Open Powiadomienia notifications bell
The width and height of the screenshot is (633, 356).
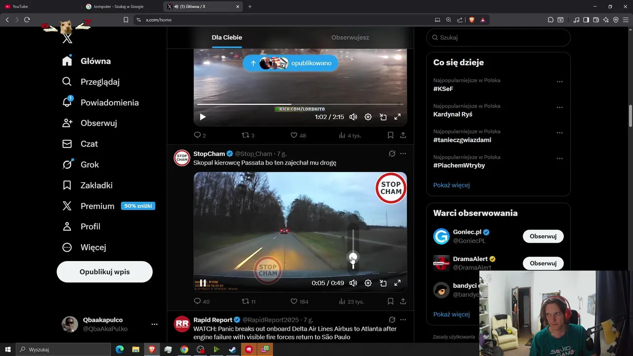coord(100,102)
